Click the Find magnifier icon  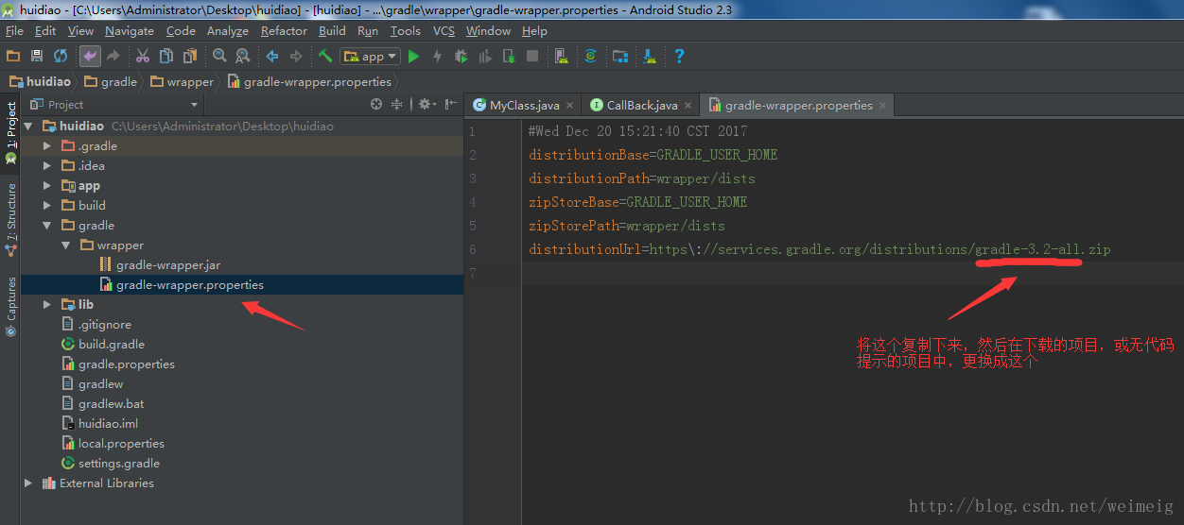[219, 57]
